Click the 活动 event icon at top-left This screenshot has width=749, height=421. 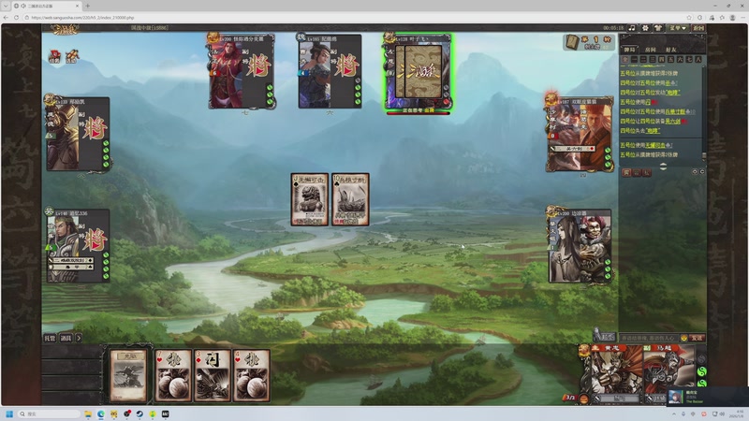[72, 56]
